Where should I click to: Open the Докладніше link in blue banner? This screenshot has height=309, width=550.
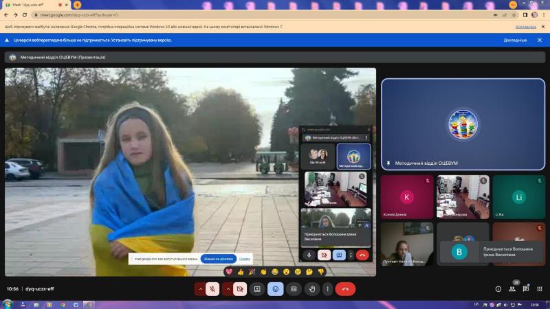[515, 41]
